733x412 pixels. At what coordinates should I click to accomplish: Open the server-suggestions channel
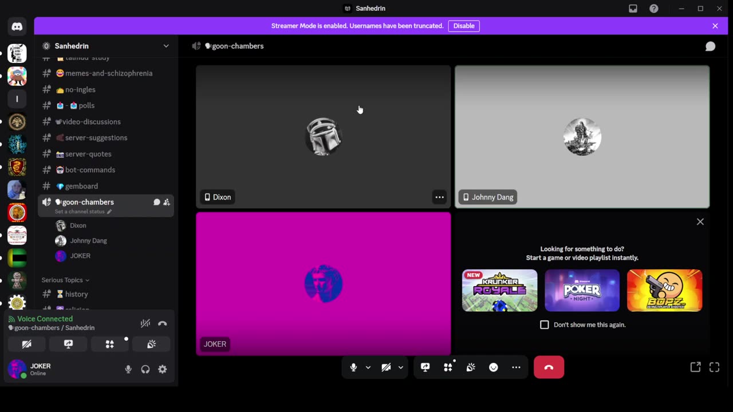pos(106,137)
